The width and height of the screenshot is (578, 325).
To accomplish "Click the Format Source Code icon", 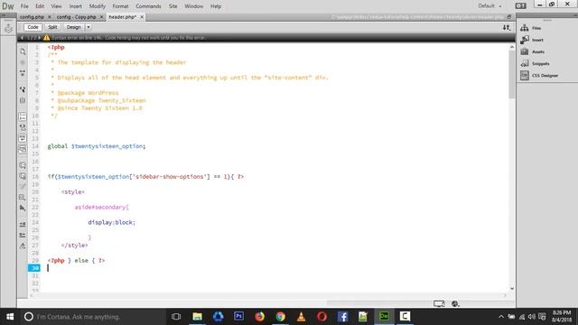I will 23,246.
